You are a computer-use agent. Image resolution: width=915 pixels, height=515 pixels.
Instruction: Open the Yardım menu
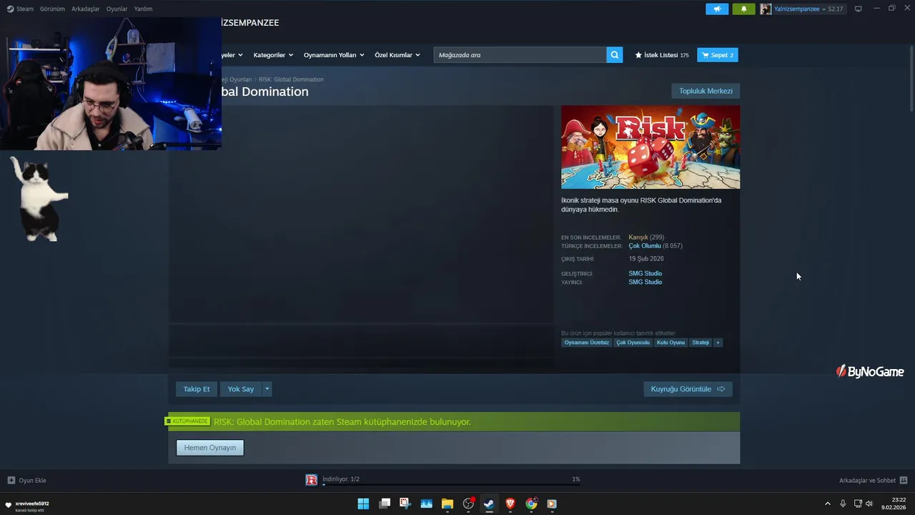[x=143, y=9]
